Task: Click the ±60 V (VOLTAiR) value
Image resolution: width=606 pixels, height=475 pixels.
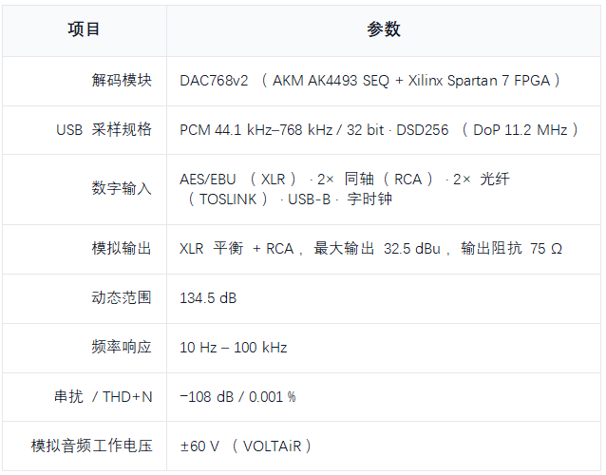Action: click(x=246, y=446)
